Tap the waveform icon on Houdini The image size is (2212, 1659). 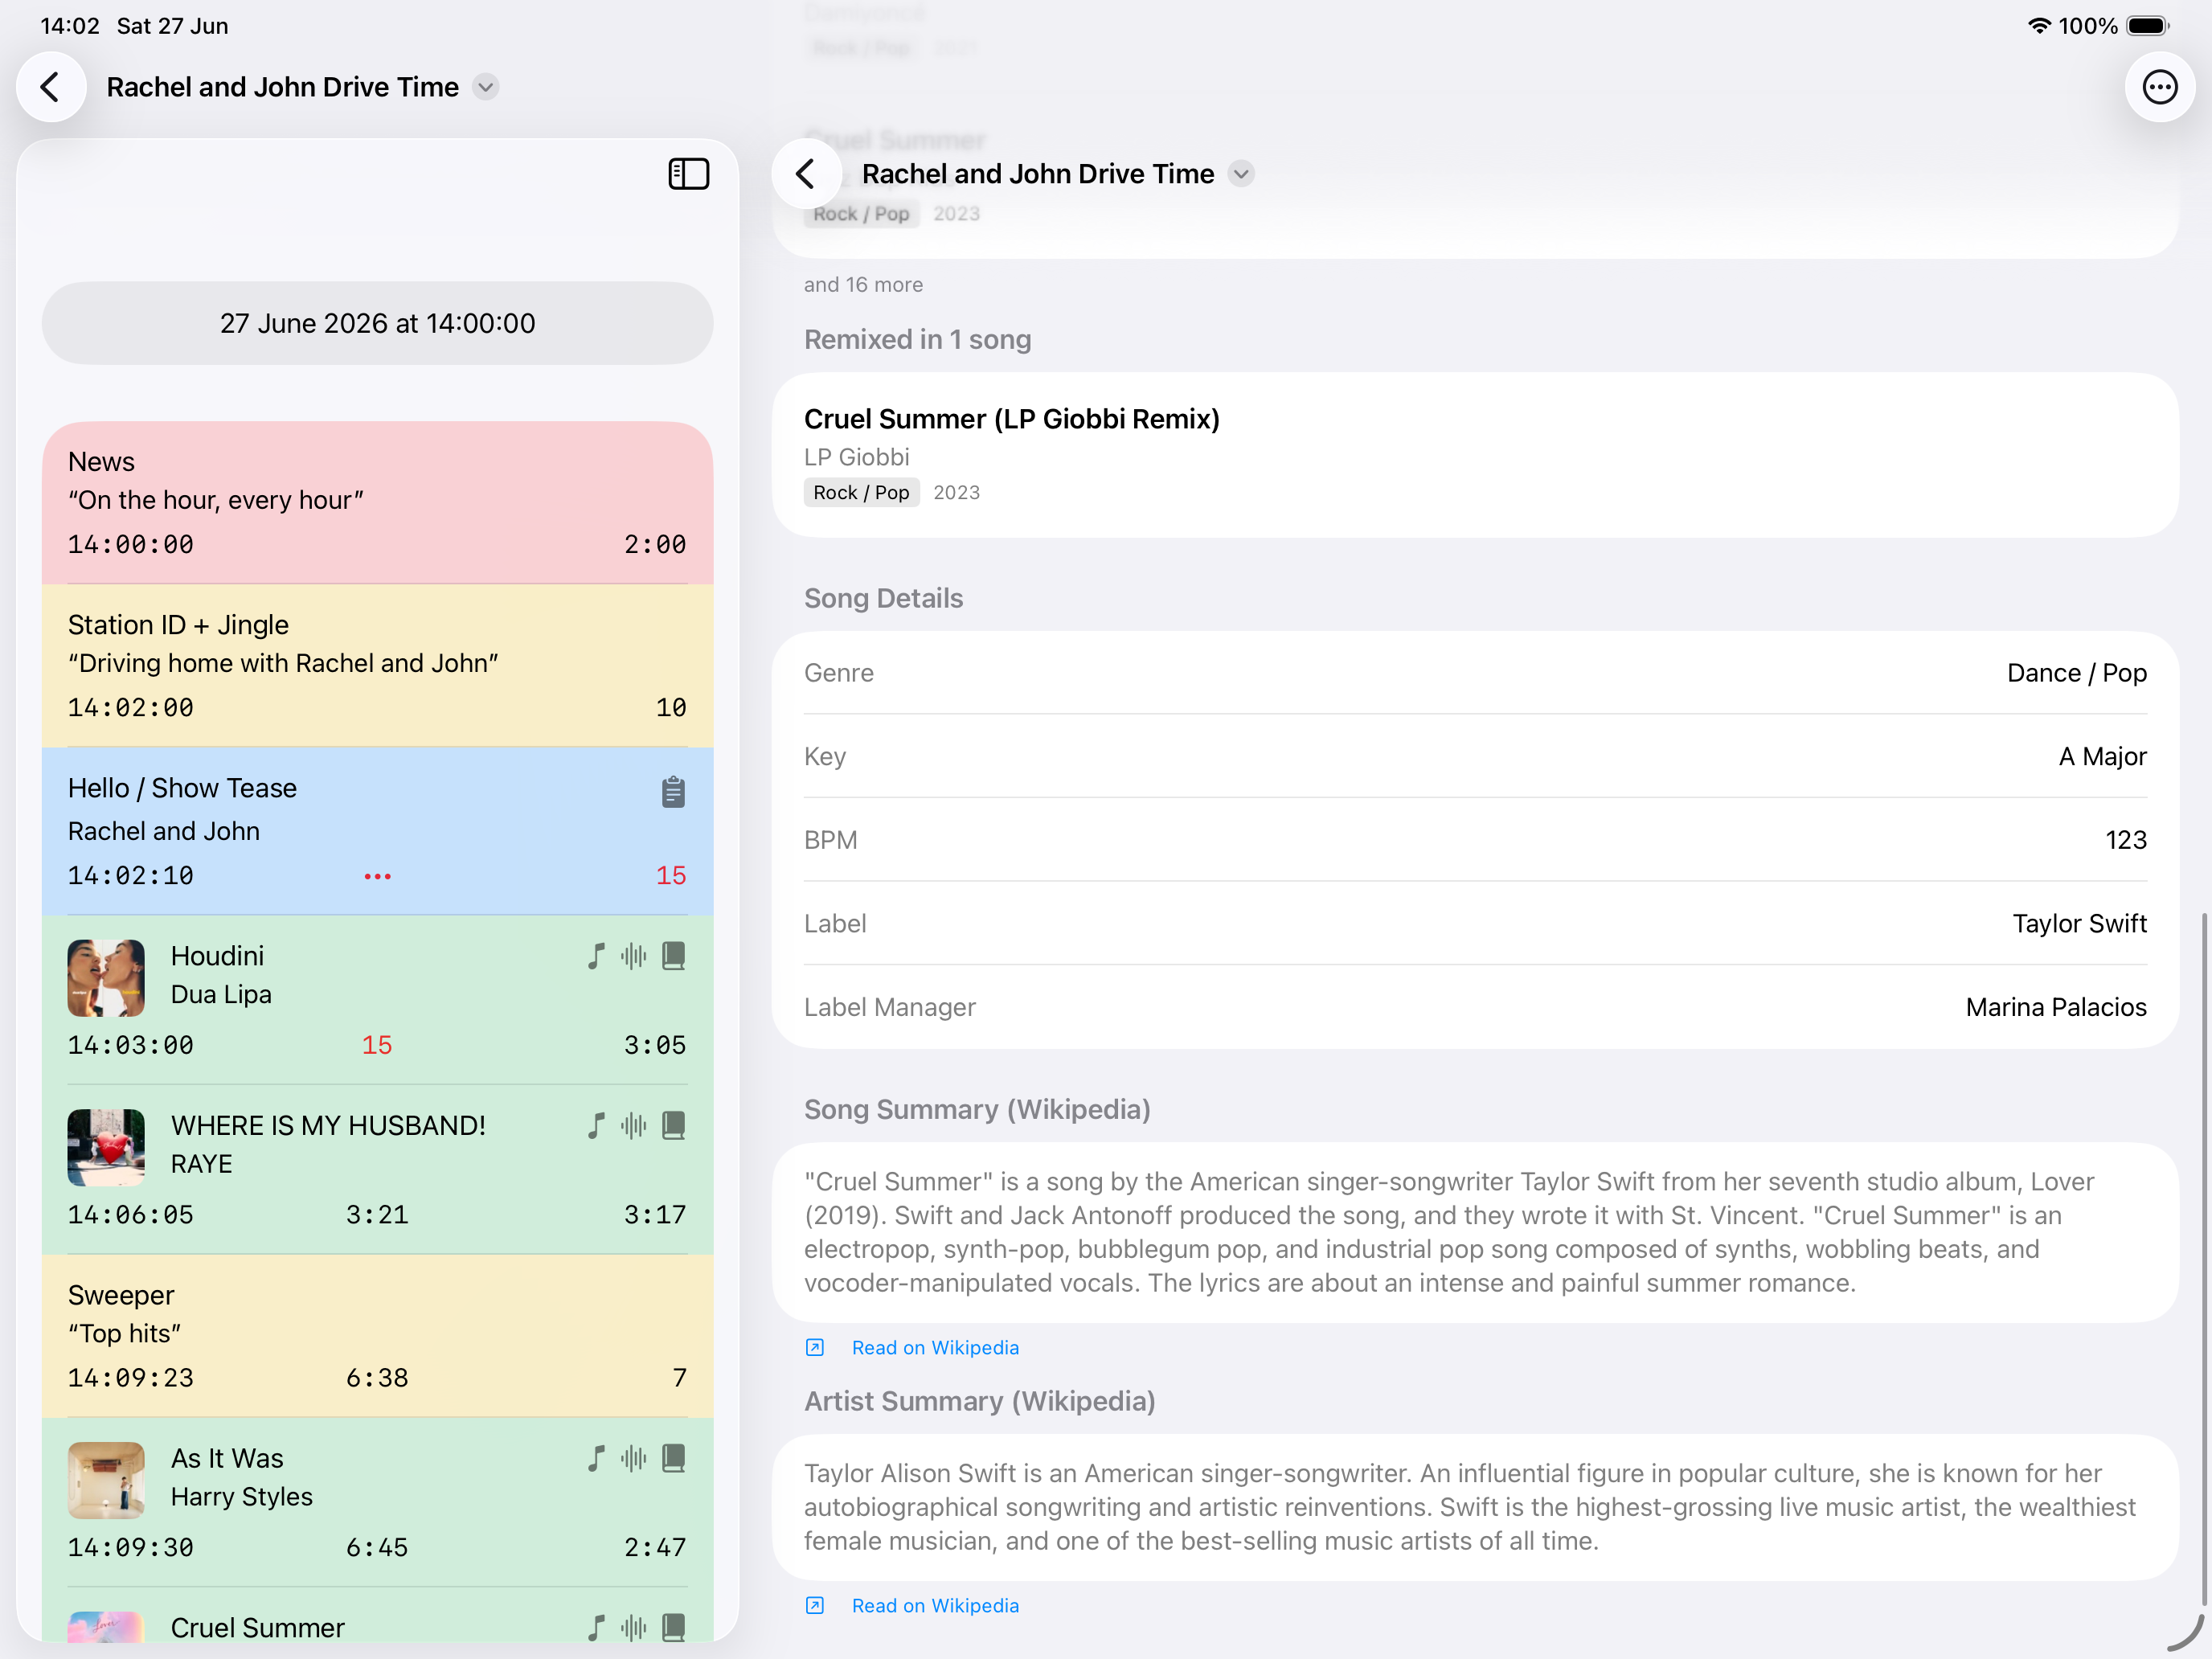click(634, 956)
